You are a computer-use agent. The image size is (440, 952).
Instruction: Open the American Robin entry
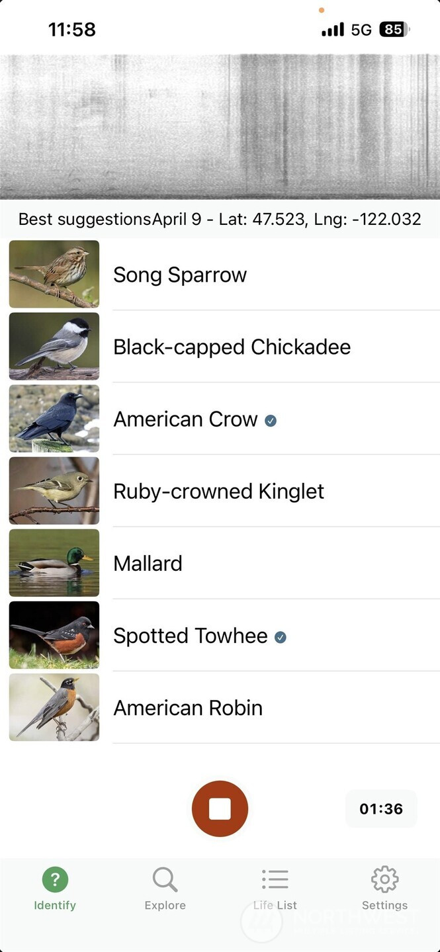coord(188,708)
